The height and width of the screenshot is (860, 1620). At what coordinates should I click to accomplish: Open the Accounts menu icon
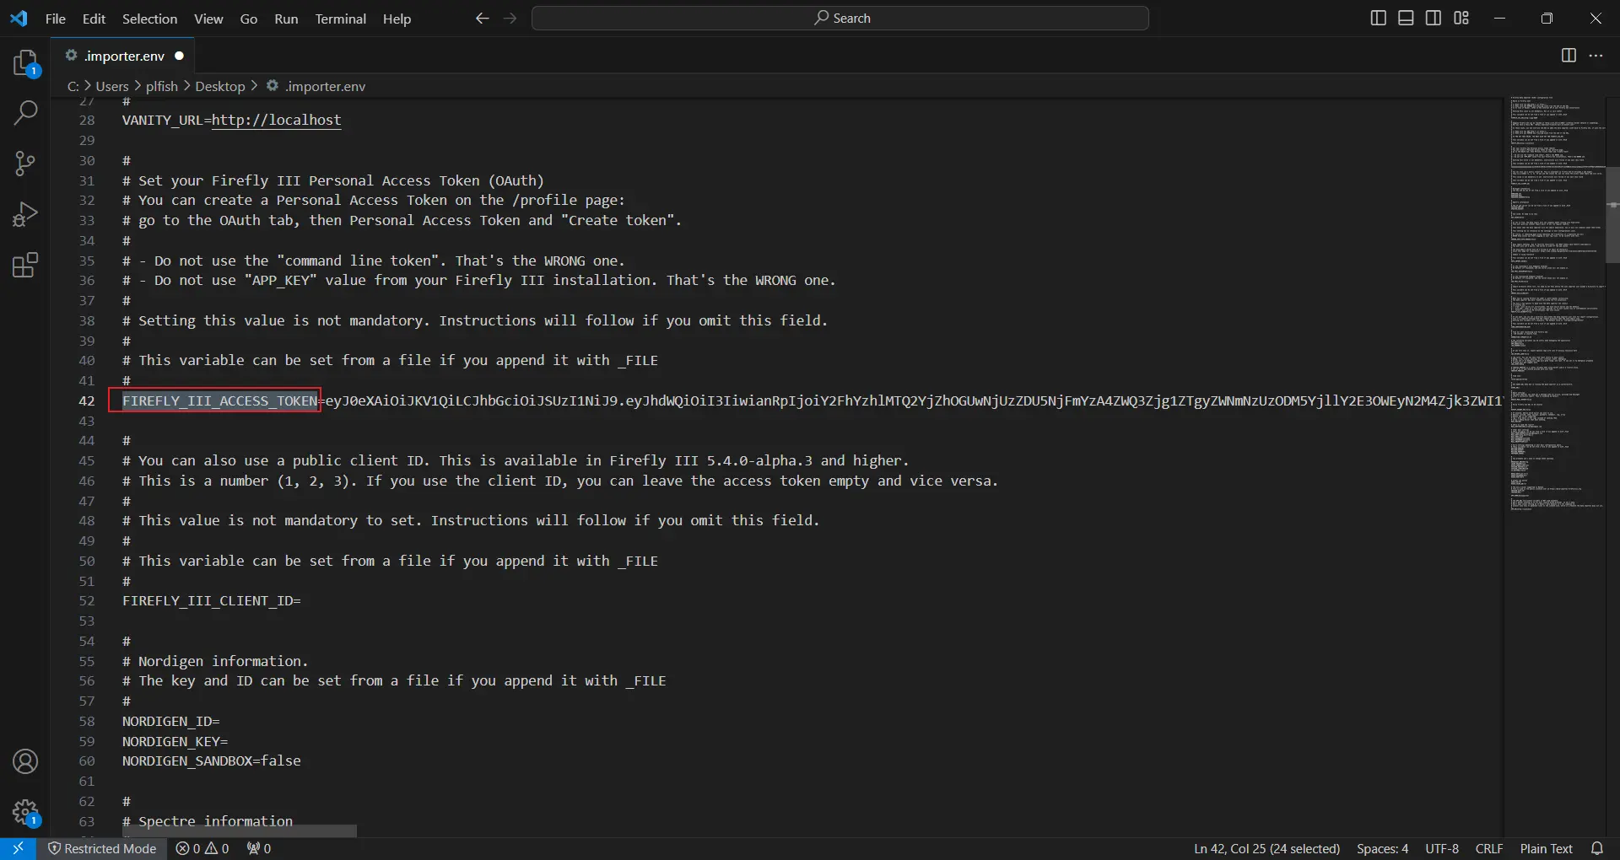(25, 761)
